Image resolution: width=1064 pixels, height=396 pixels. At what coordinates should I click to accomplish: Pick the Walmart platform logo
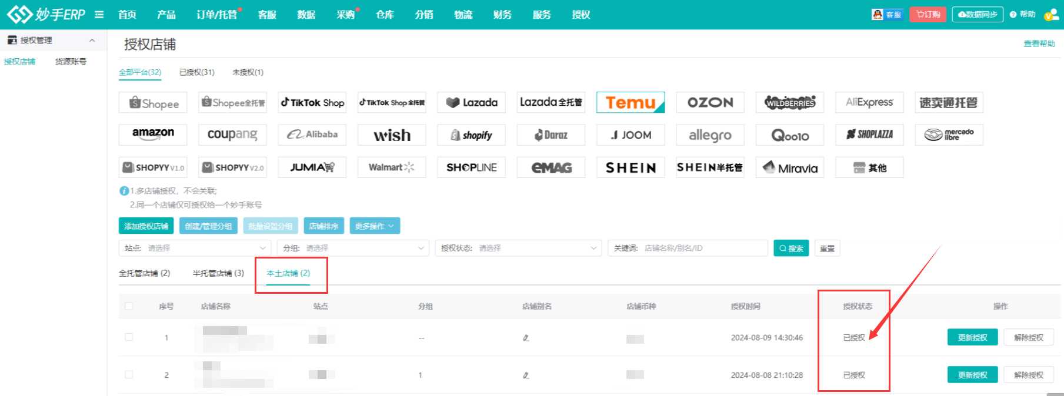(392, 167)
